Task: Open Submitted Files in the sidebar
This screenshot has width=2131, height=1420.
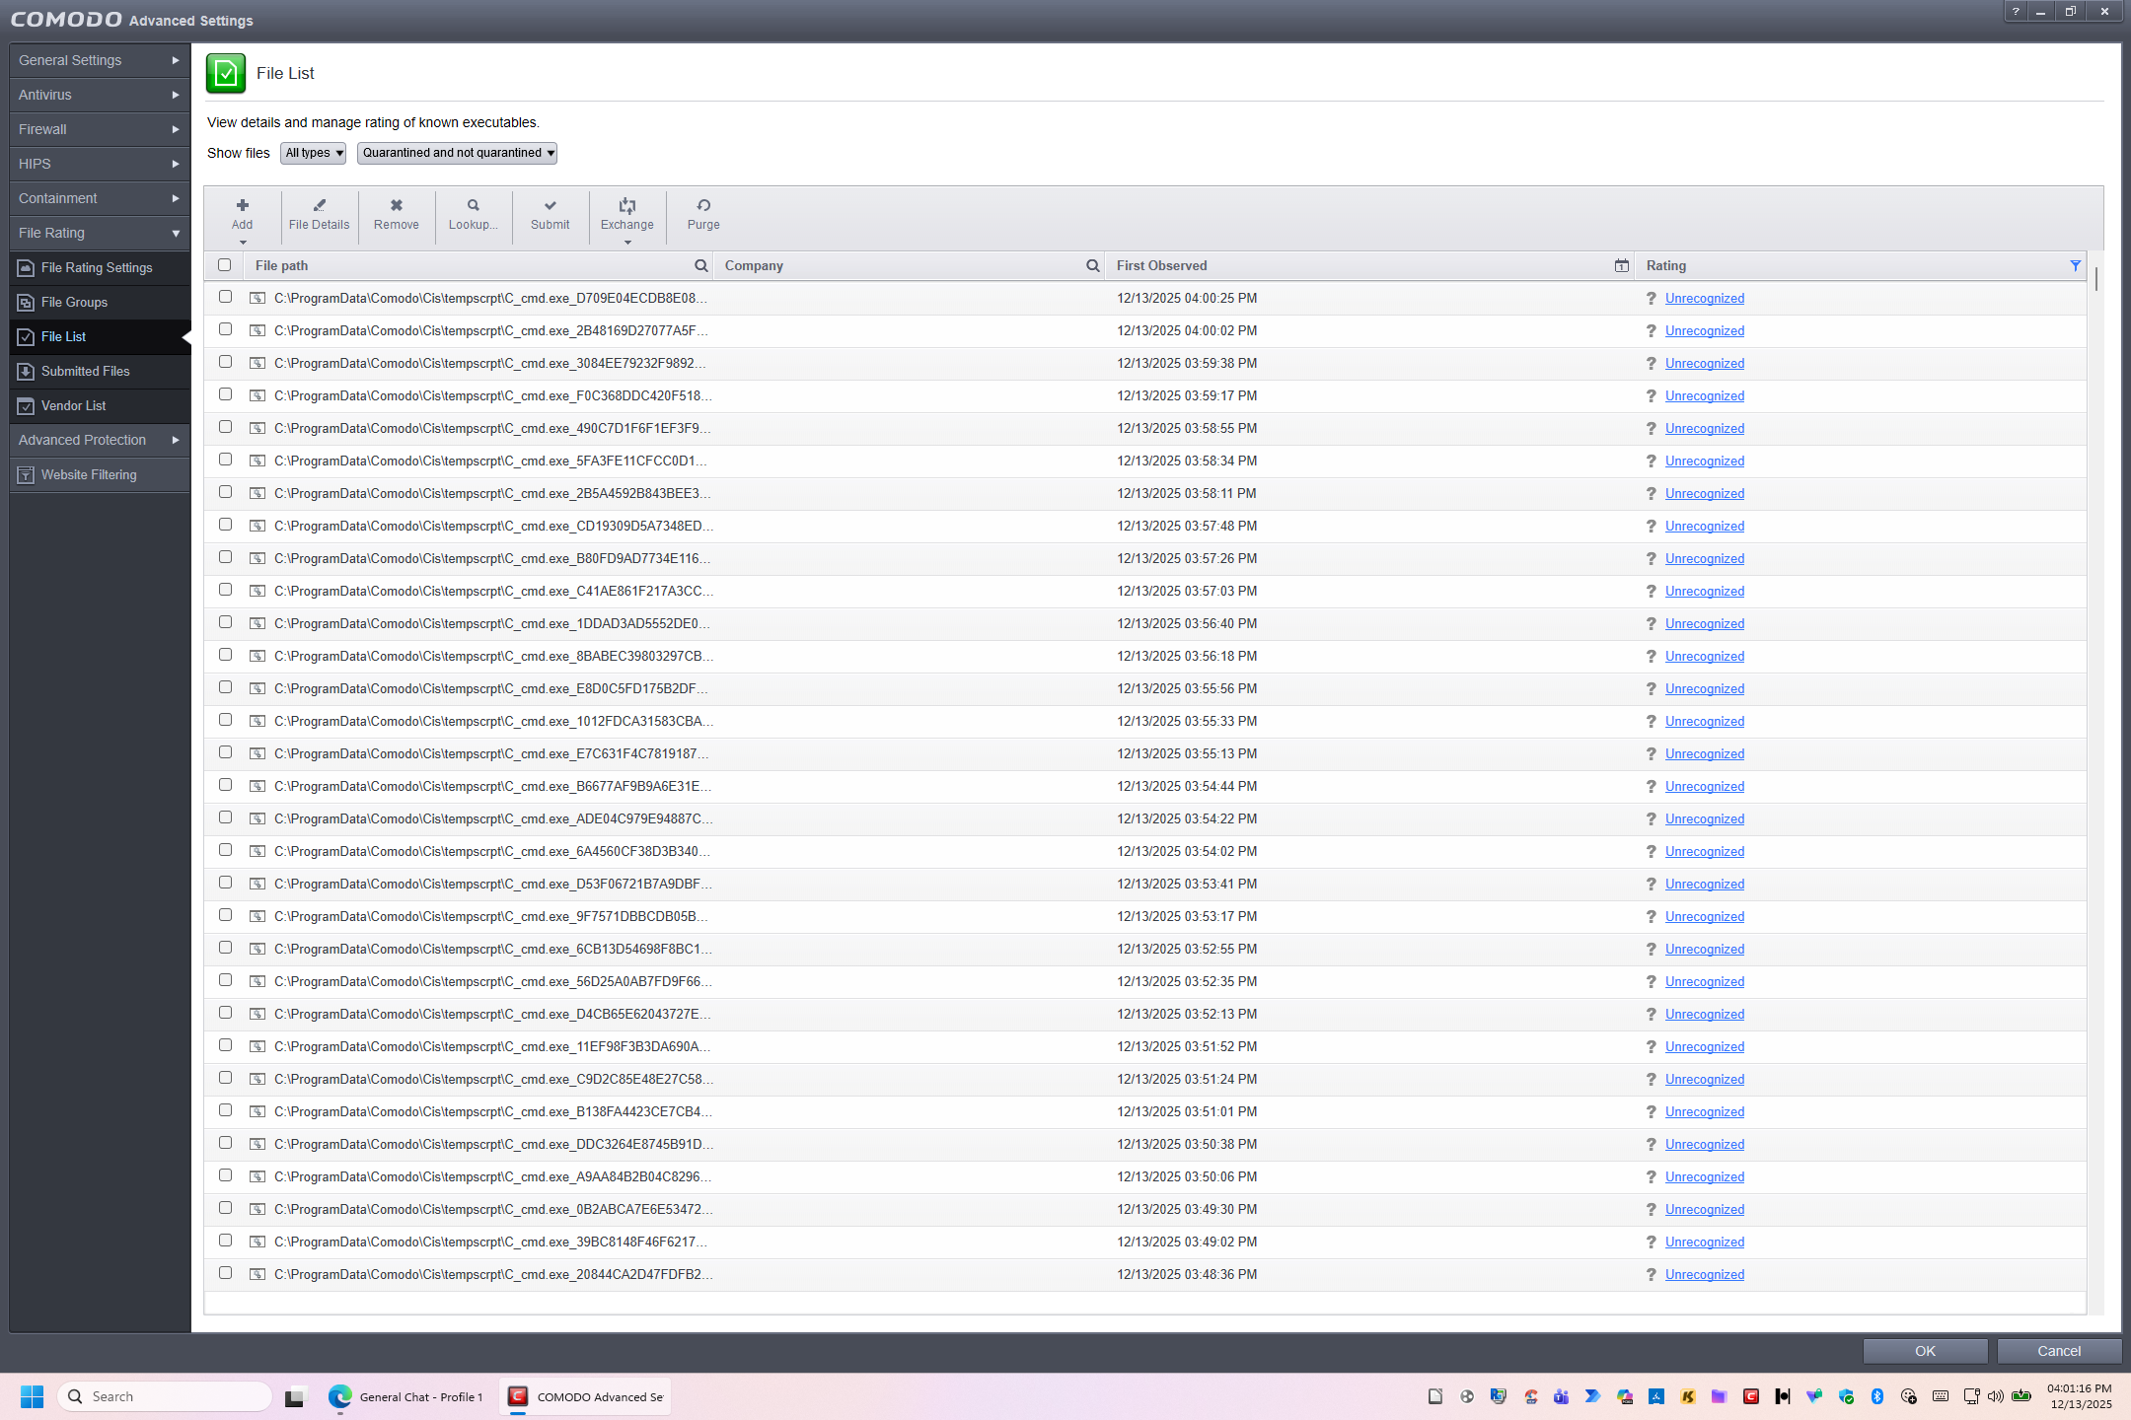Action: [85, 371]
